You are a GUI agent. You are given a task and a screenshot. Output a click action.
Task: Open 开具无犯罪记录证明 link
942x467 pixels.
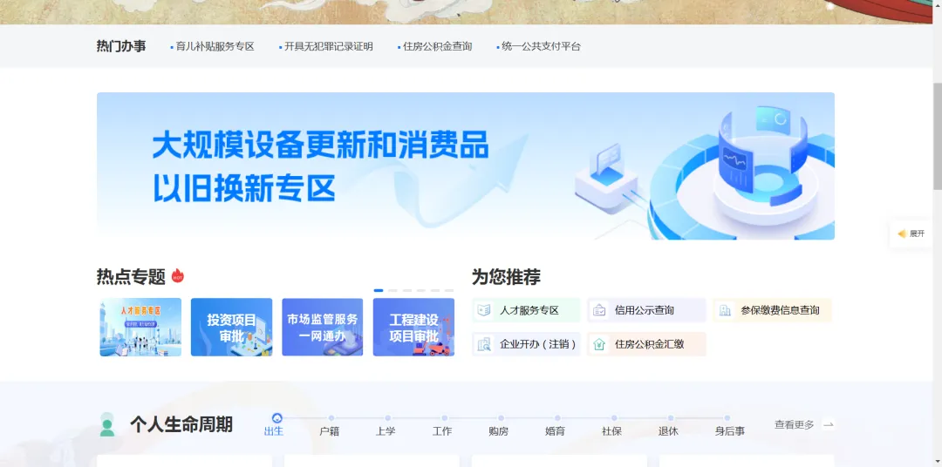(328, 46)
